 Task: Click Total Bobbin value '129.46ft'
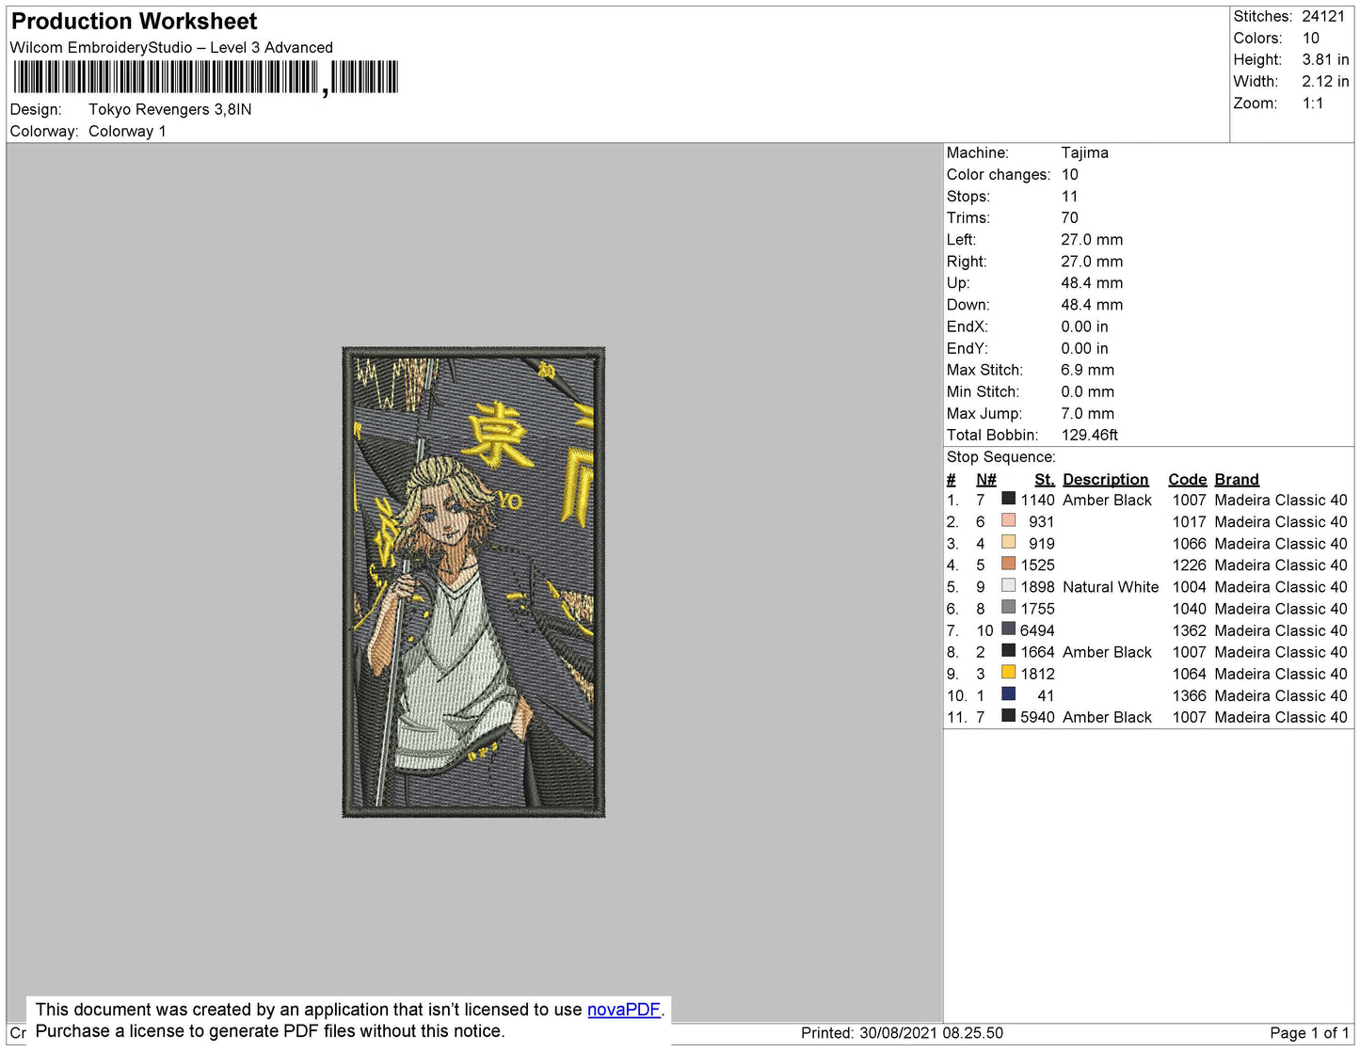click(1090, 436)
